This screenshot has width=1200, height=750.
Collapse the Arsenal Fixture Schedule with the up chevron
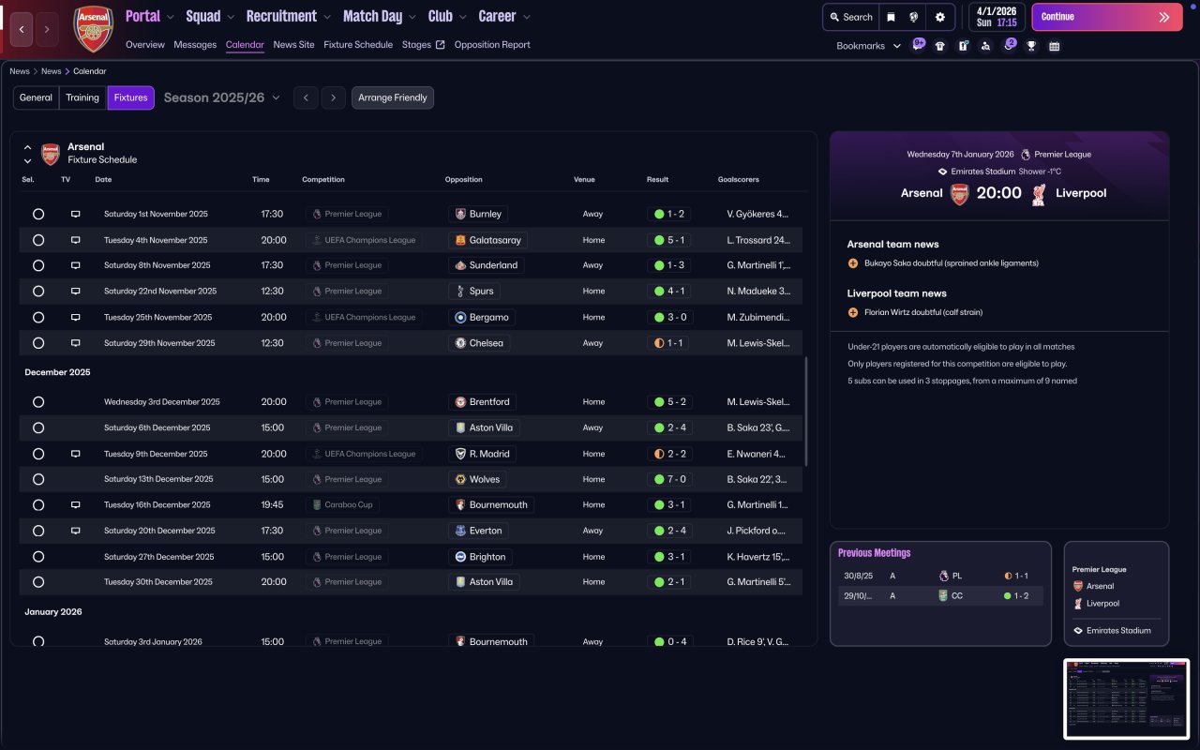[27, 147]
